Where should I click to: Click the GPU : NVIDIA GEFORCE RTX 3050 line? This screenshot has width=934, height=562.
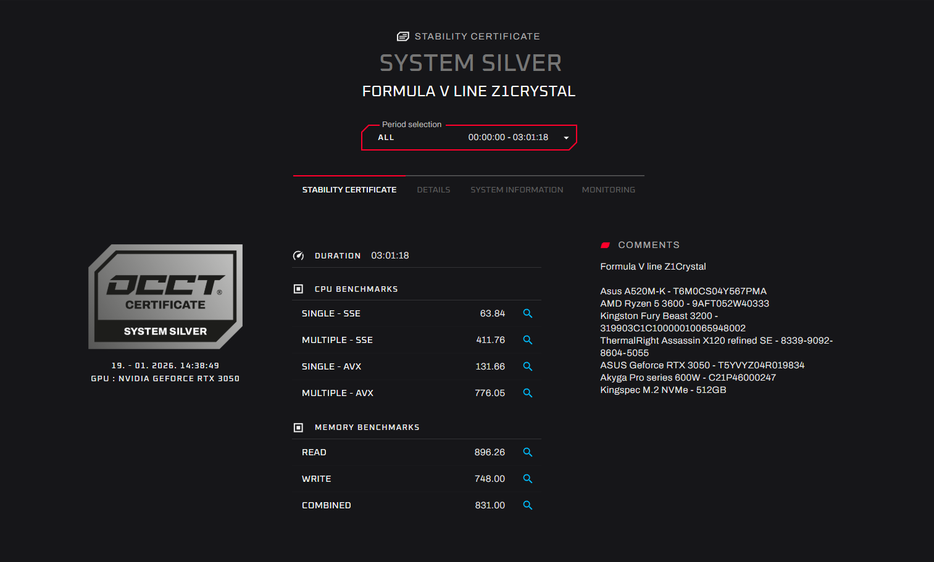(165, 379)
